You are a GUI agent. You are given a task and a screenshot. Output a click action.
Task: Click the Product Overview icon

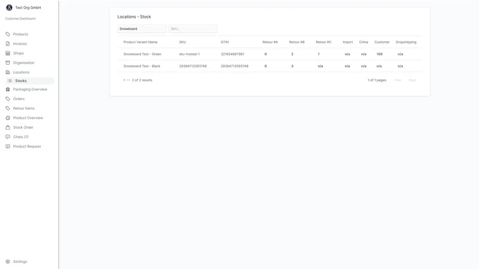coord(8,118)
